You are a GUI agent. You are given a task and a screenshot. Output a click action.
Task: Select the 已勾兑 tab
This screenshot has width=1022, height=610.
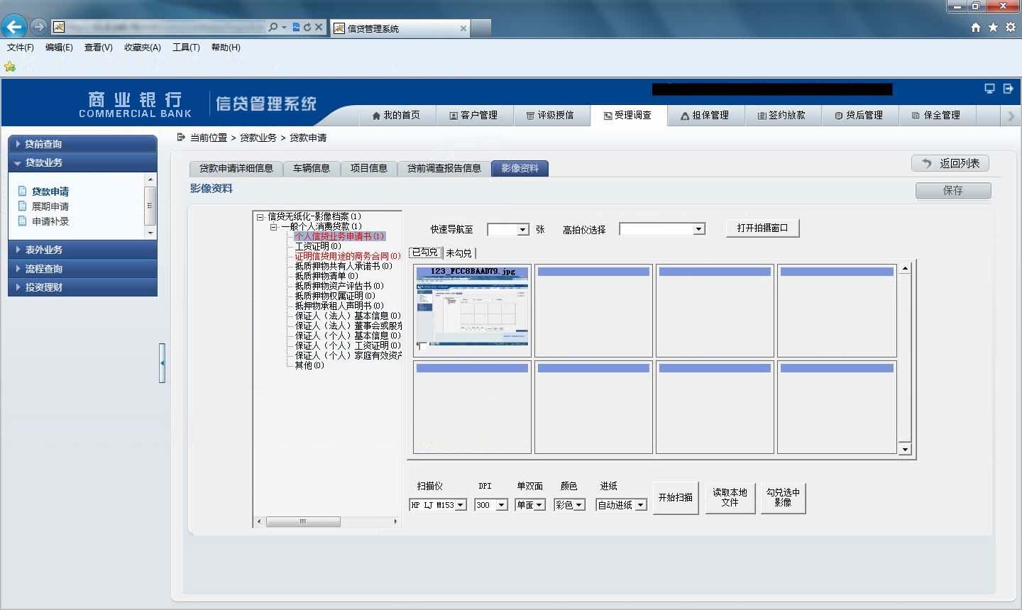[426, 253]
